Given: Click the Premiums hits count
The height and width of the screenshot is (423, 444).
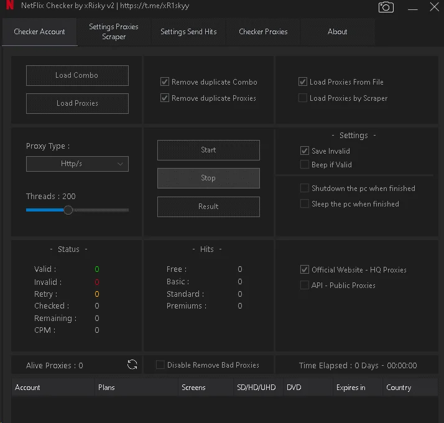Looking at the screenshot, I should point(240,306).
